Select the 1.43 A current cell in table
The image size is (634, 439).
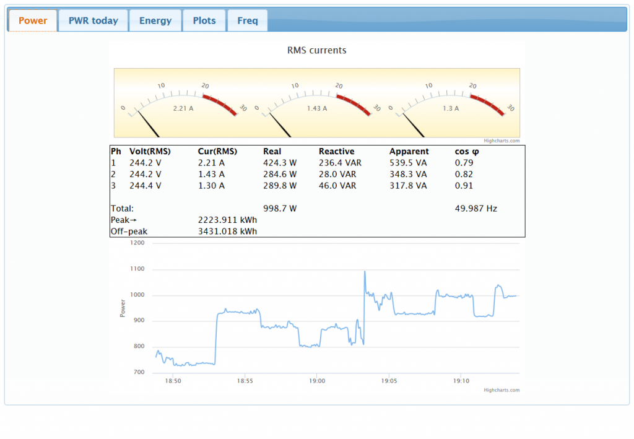[211, 174]
